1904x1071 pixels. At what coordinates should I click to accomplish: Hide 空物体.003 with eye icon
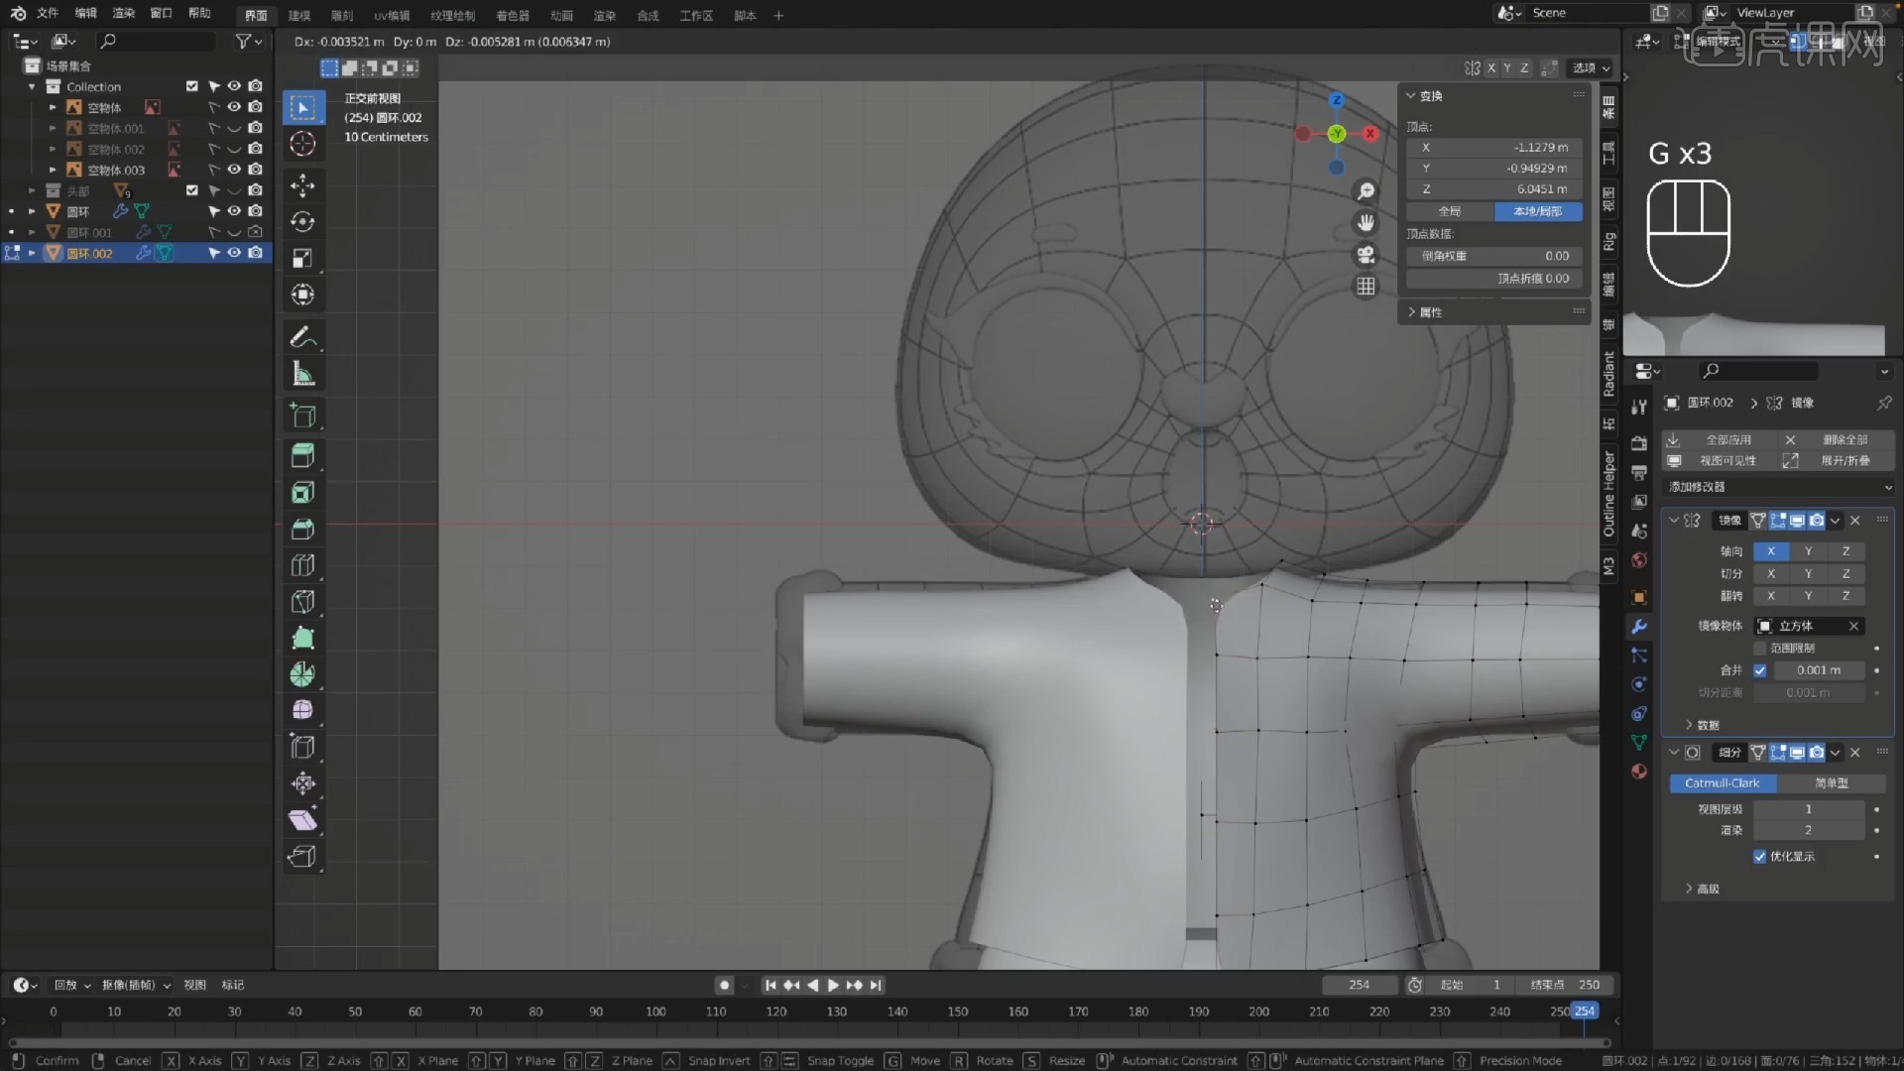click(x=234, y=170)
